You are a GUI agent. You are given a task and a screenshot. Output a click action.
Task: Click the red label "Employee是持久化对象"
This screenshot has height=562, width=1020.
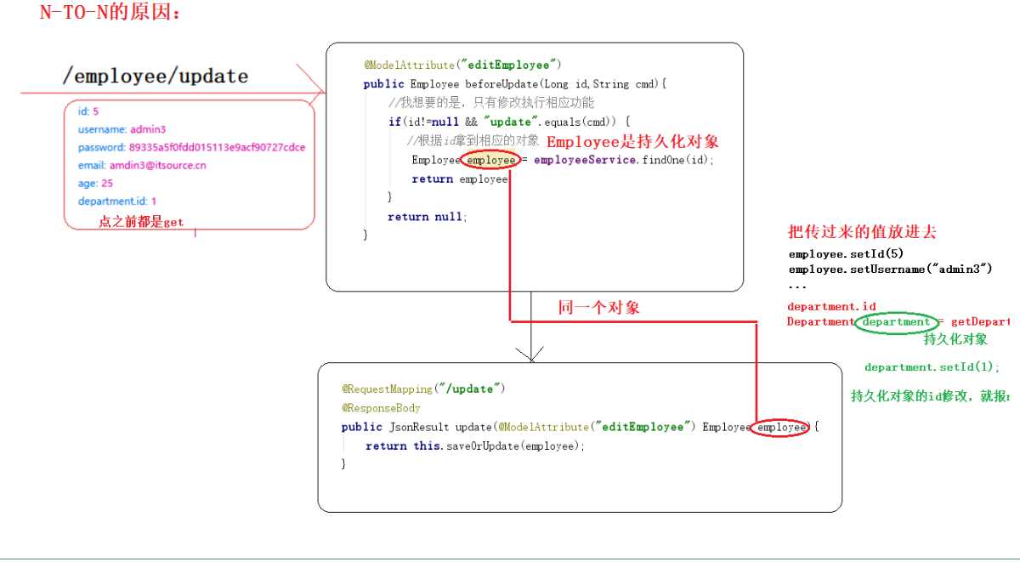tap(632, 142)
